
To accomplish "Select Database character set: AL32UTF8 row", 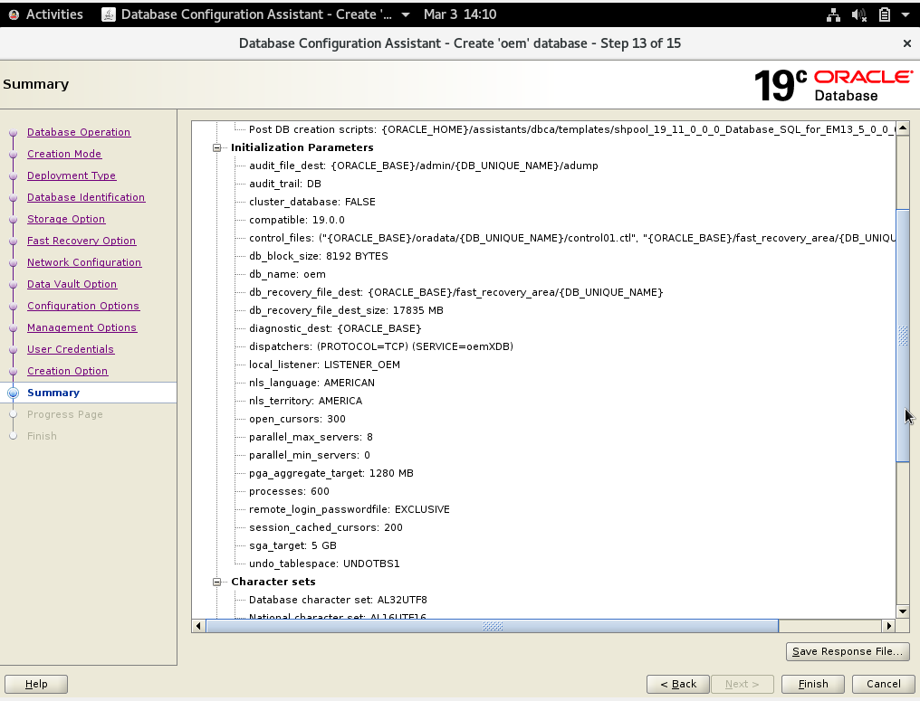I will tap(338, 601).
